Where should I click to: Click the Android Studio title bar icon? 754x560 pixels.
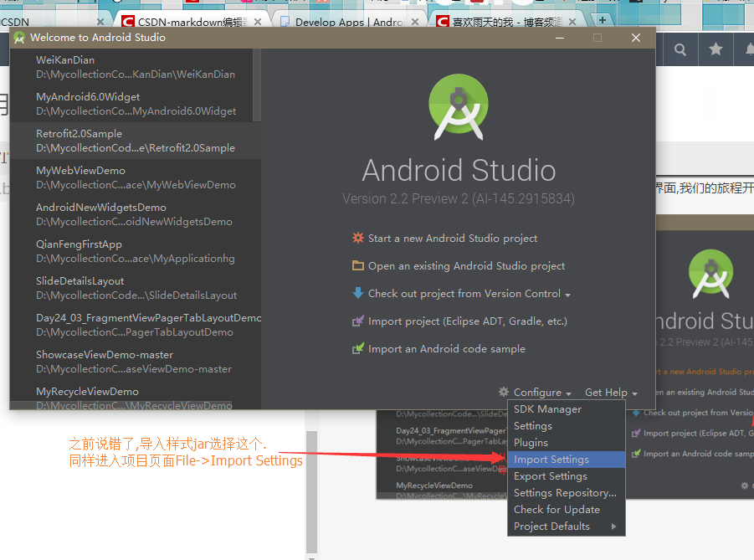[x=19, y=38]
